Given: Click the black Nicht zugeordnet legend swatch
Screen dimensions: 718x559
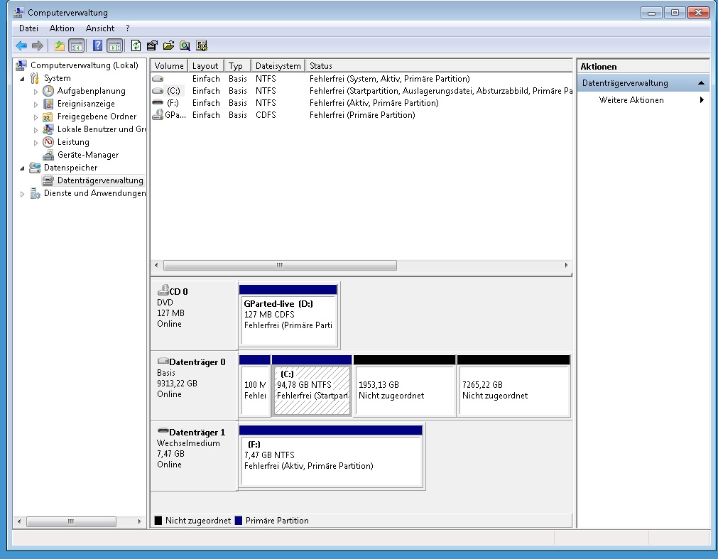Looking at the screenshot, I should coord(158,521).
